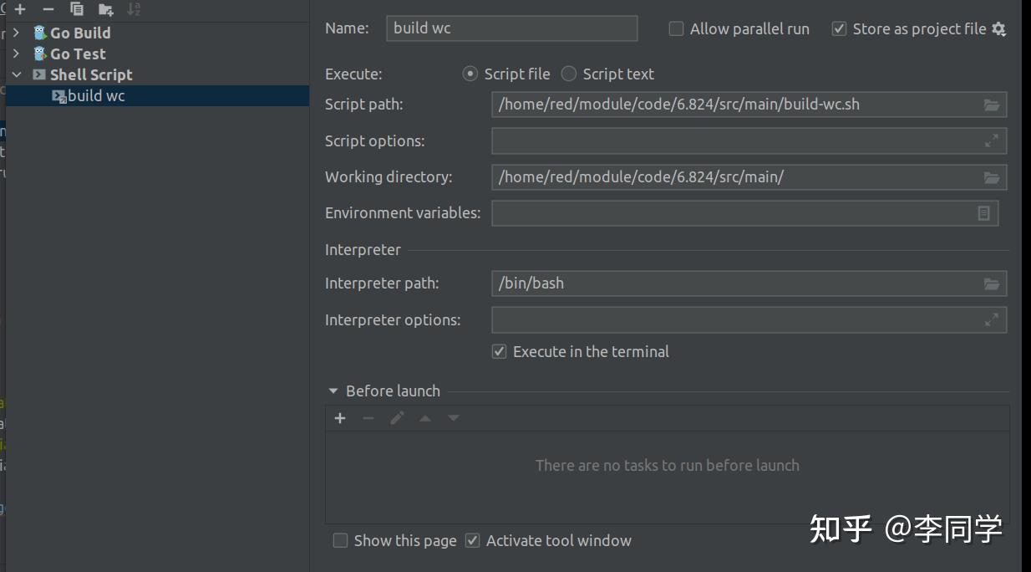Expand the Script options field

pos(991,141)
